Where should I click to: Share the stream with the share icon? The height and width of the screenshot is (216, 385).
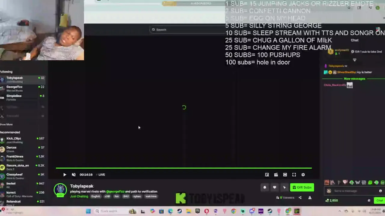[x=300, y=198]
